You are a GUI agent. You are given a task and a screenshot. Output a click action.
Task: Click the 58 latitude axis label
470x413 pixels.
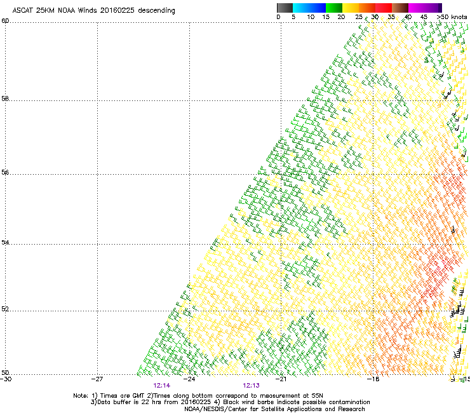coord(5,98)
